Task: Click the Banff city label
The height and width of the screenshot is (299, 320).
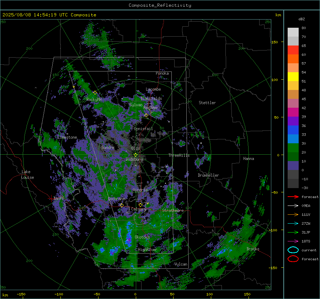Action: pyautogui.click(x=59, y=198)
